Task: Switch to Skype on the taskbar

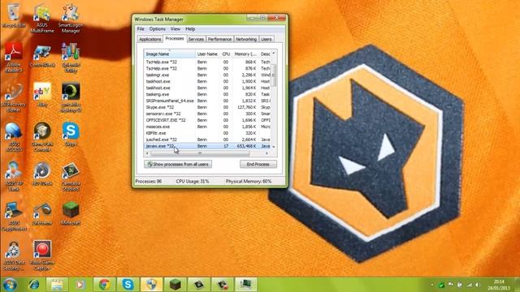Action: [128, 285]
